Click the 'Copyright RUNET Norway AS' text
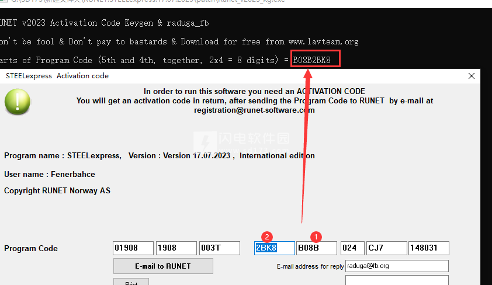This screenshot has height=285, width=492. pos(57,190)
